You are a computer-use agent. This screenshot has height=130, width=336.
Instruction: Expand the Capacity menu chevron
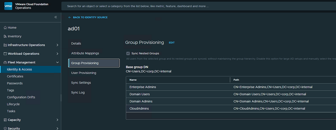click(57, 120)
